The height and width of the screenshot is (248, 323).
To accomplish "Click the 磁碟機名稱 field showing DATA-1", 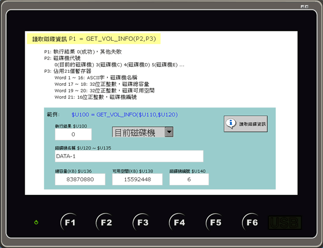I will click(x=129, y=156).
